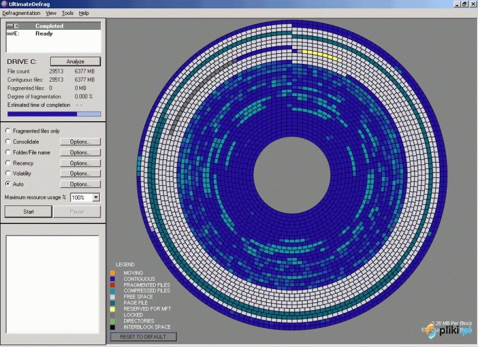Click the COMPRESSED FILES legend label

pos(147,291)
